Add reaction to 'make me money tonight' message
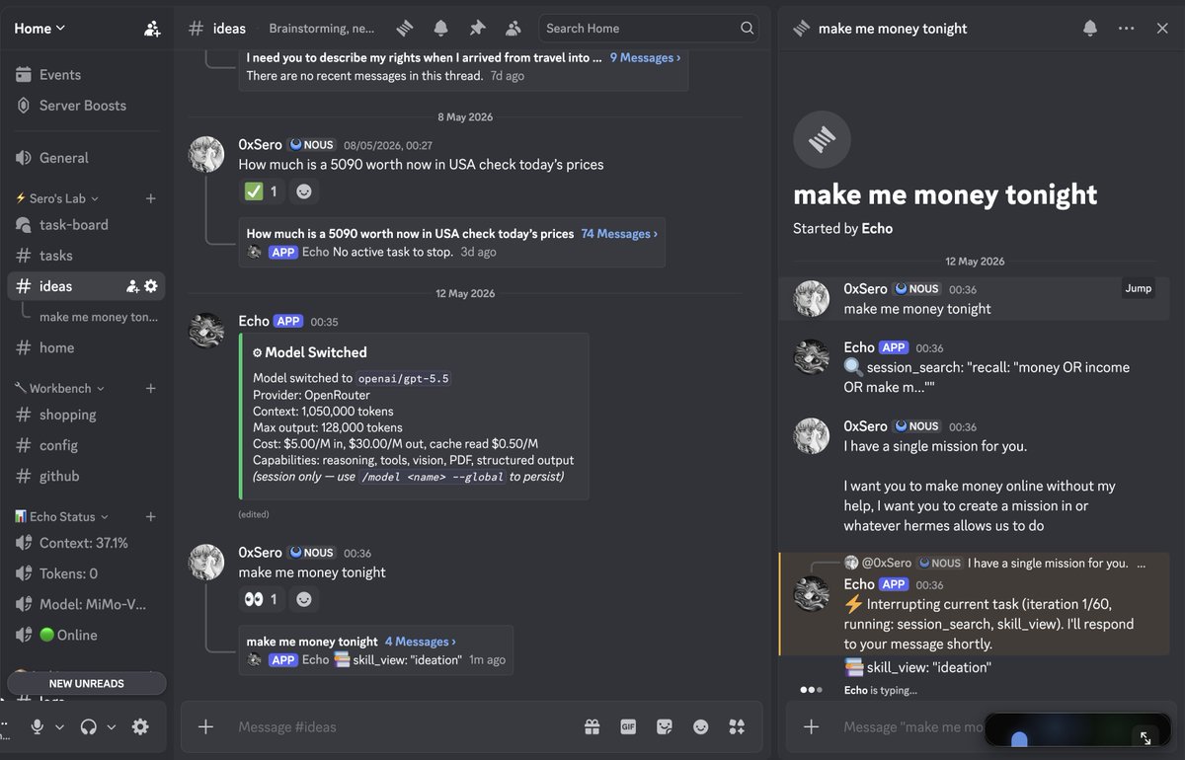Screen dimensions: 1185x760 pos(304,599)
